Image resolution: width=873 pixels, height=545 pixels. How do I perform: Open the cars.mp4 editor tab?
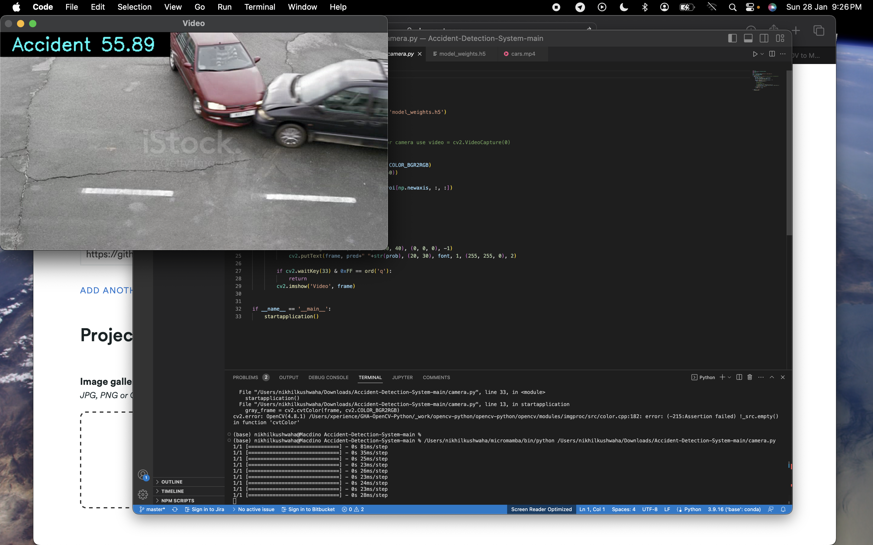[x=523, y=54]
